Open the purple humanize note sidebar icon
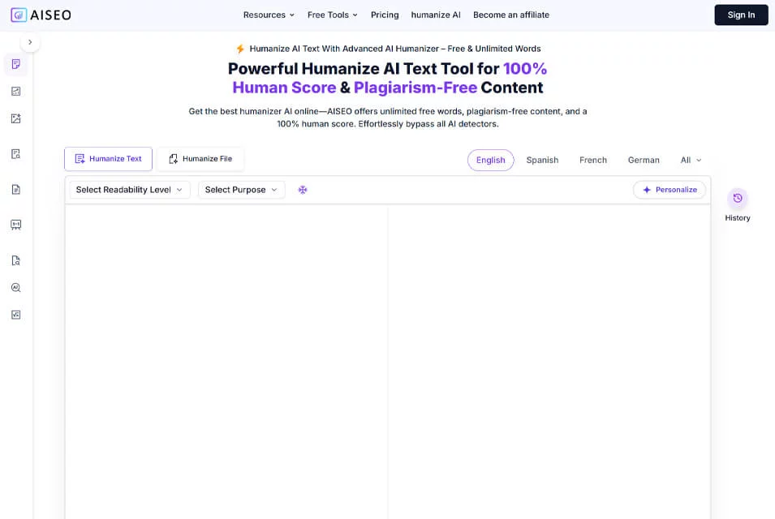 [x=15, y=64]
